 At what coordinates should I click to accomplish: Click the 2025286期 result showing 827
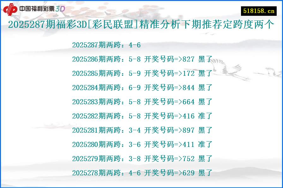coord(141,59)
